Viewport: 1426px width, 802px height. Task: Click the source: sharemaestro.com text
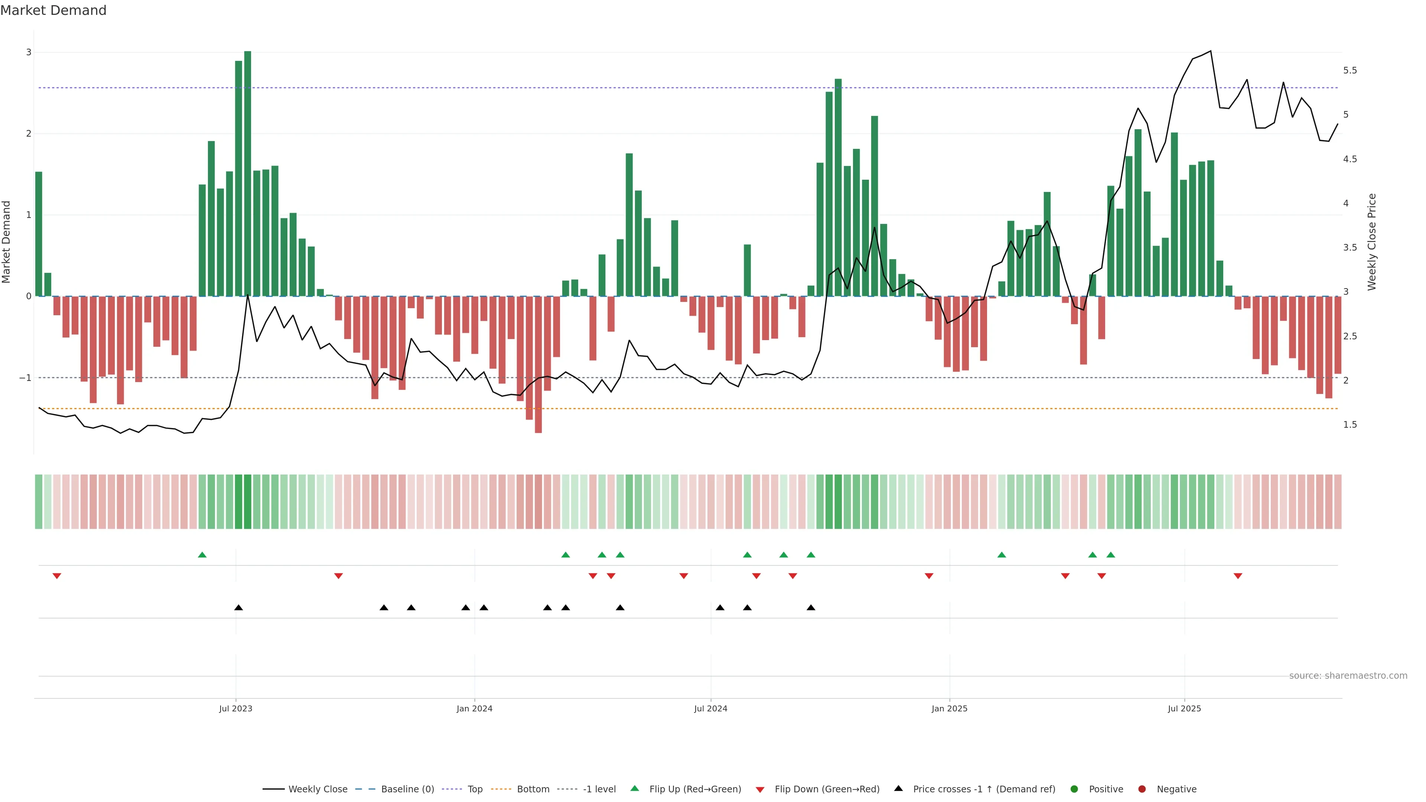coord(1348,676)
